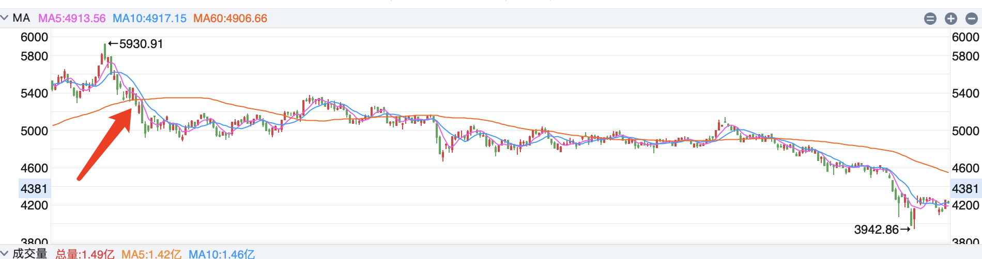The height and width of the screenshot is (259, 982).
Task: Expand the MA indicator dropdown chevron
Action: 5,18
